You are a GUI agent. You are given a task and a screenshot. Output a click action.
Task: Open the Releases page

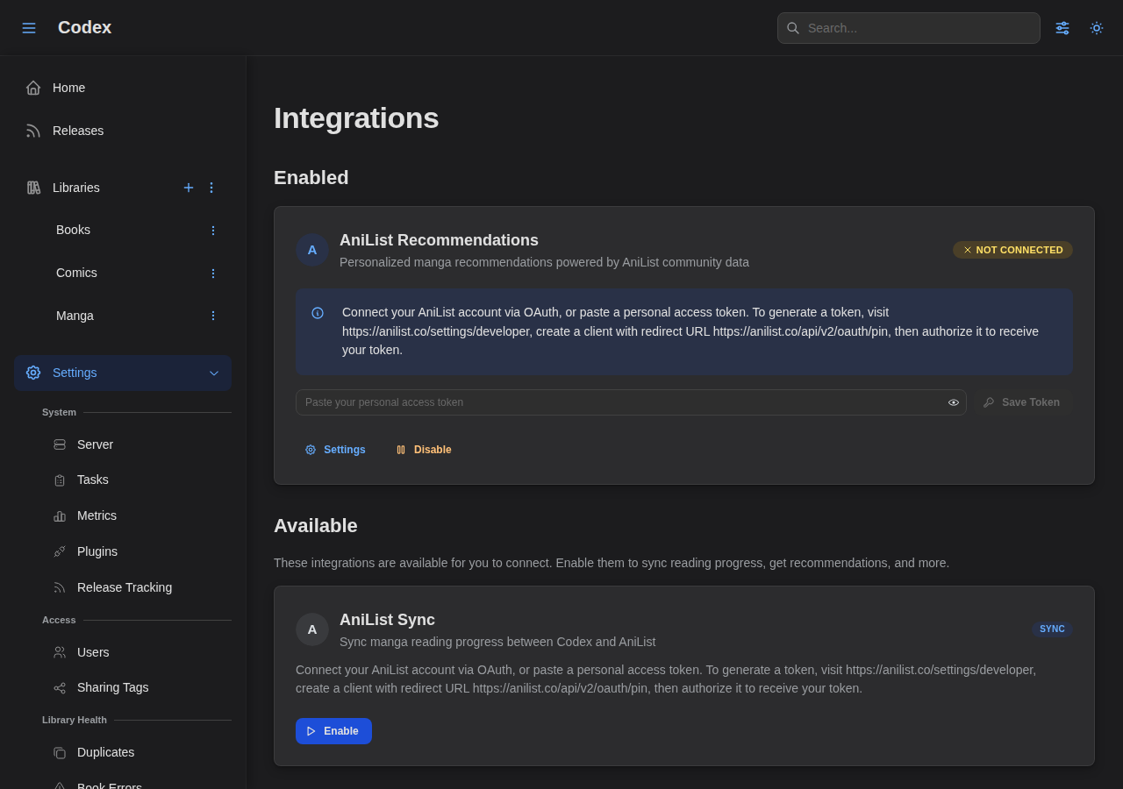123,131
